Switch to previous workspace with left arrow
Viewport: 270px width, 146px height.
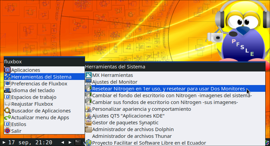point(63,142)
